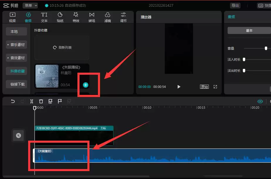Toggle timeline snapping on the right
This screenshot has height=179, width=271.
(x=260, y=101)
